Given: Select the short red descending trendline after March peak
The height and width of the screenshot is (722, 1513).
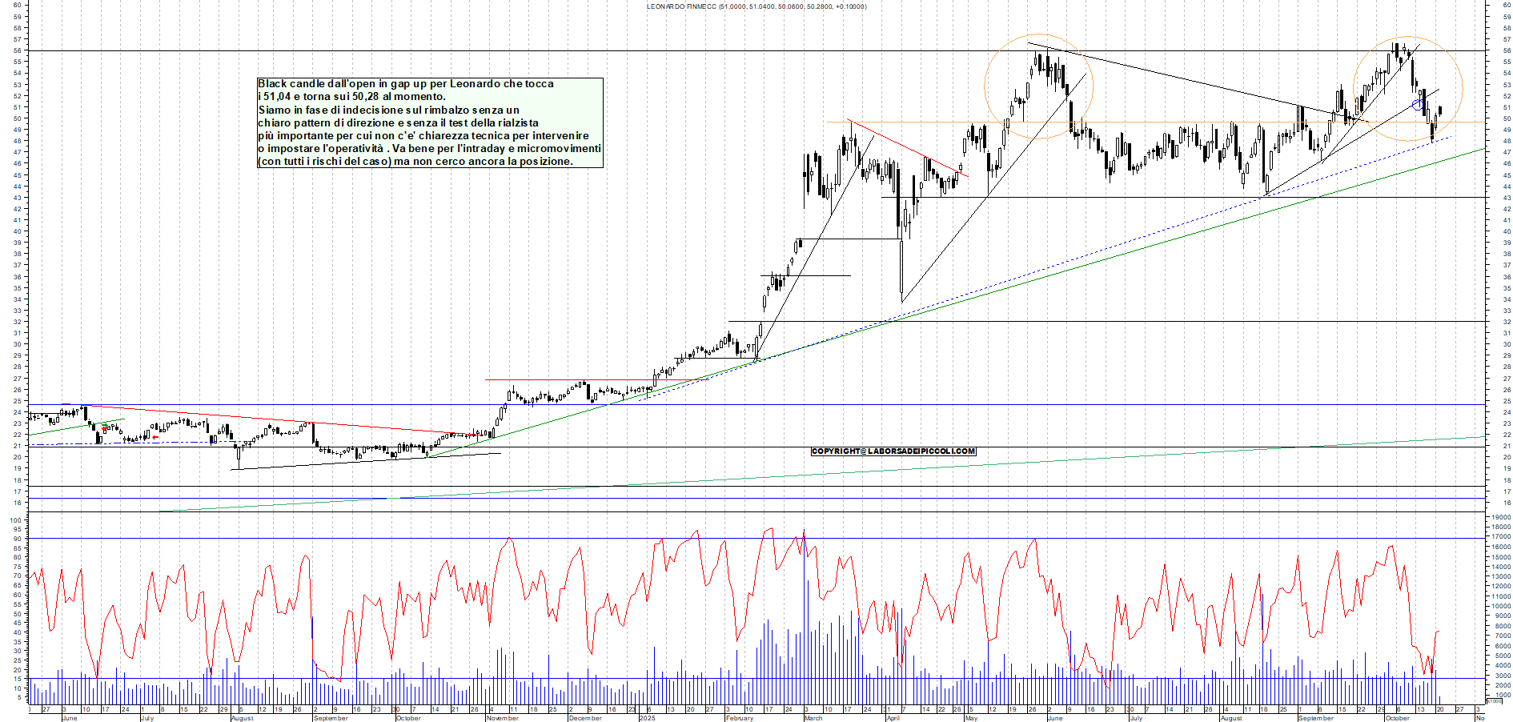Looking at the screenshot, I should (x=905, y=148).
